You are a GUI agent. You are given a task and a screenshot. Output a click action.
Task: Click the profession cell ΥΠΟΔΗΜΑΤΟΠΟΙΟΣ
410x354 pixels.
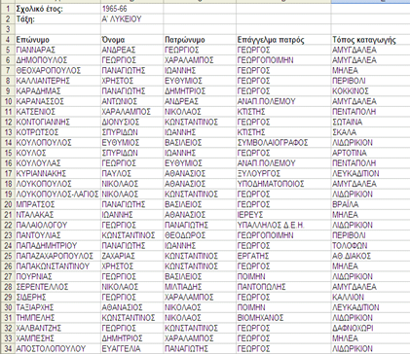coord(283,184)
